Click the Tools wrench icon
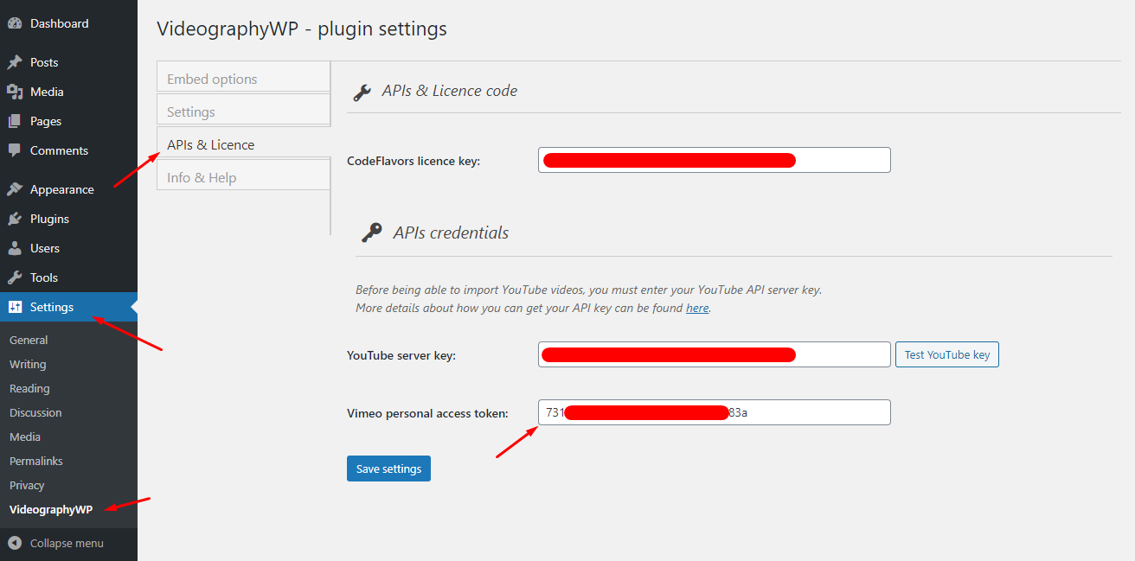This screenshot has height=561, width=1135. tap(15, 277)
